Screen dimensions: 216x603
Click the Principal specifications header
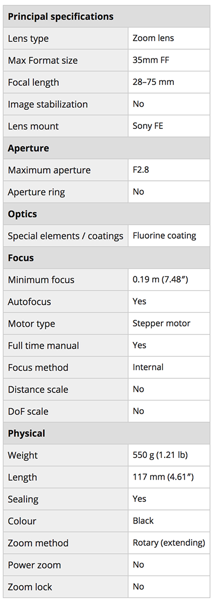pyautogui.click(x=60, y=17)
